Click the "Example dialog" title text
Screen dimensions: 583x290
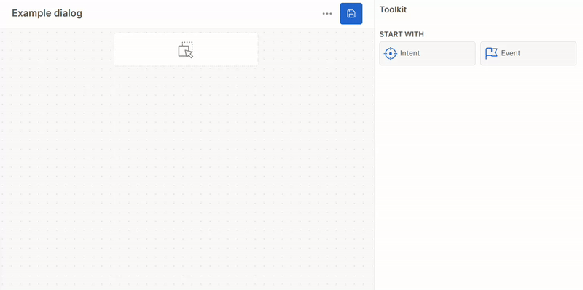47,13
